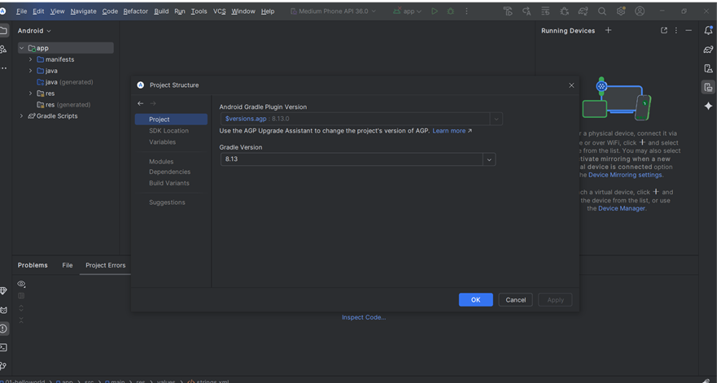Hide the Running Devices panel
Screen dimensions: 721x383
coord(688,30)
